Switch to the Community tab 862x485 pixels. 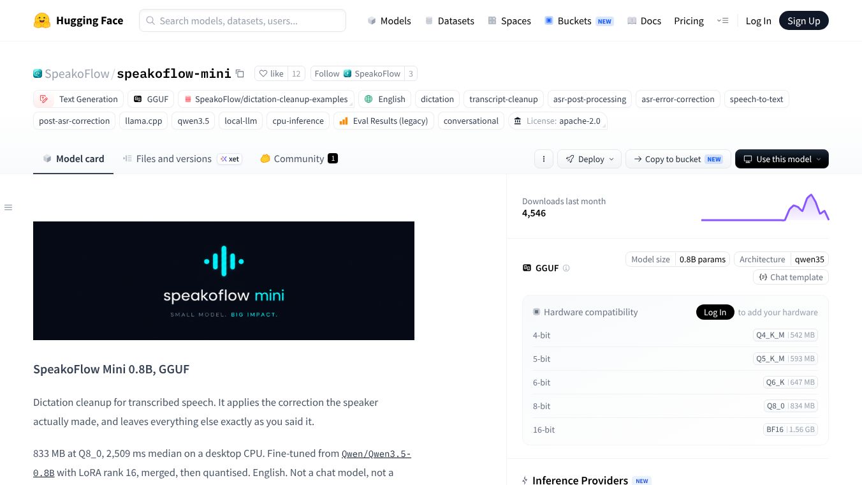point(299,159)
